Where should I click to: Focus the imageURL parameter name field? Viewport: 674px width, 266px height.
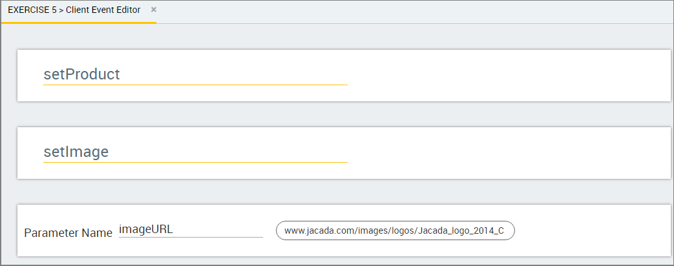click(x=191, y=230)
